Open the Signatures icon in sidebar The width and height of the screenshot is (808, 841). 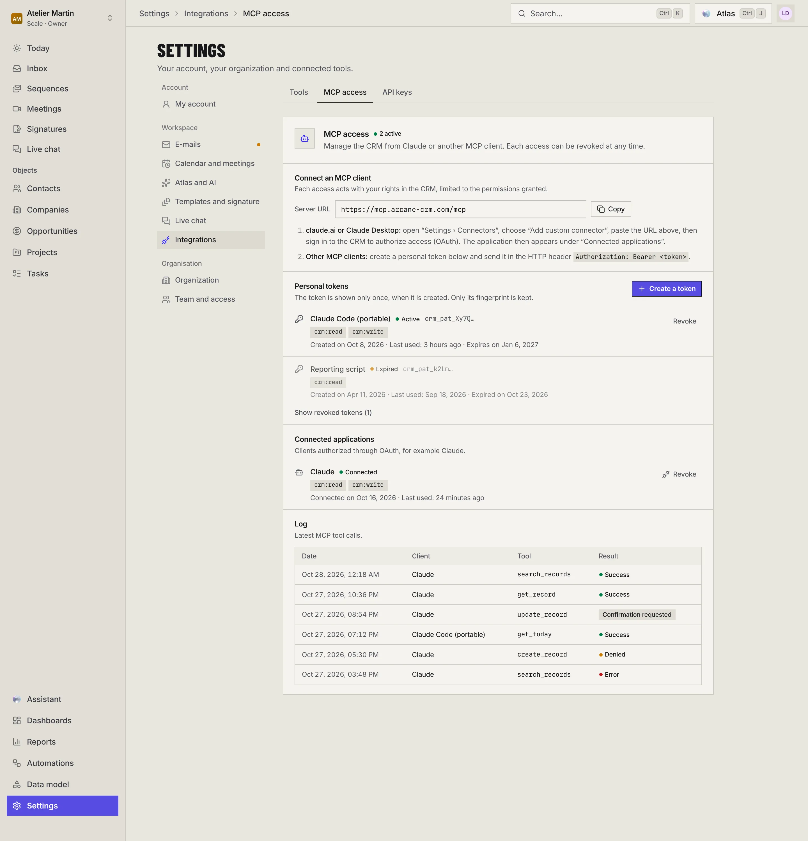tap(17, 129)
